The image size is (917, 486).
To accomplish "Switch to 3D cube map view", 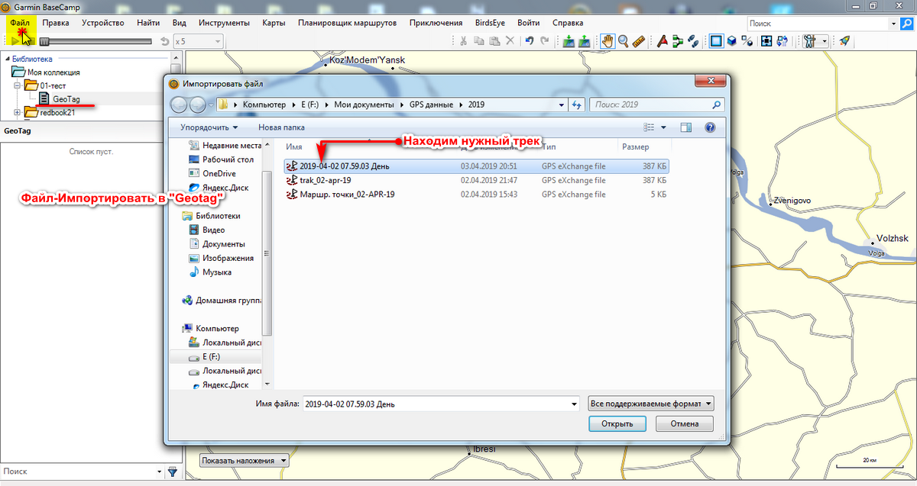I will coord(732,41).
